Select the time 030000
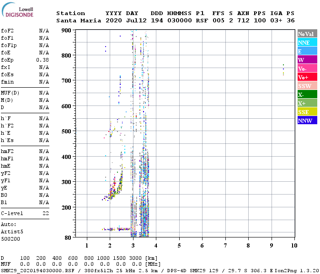 click(x=180, y=21)
